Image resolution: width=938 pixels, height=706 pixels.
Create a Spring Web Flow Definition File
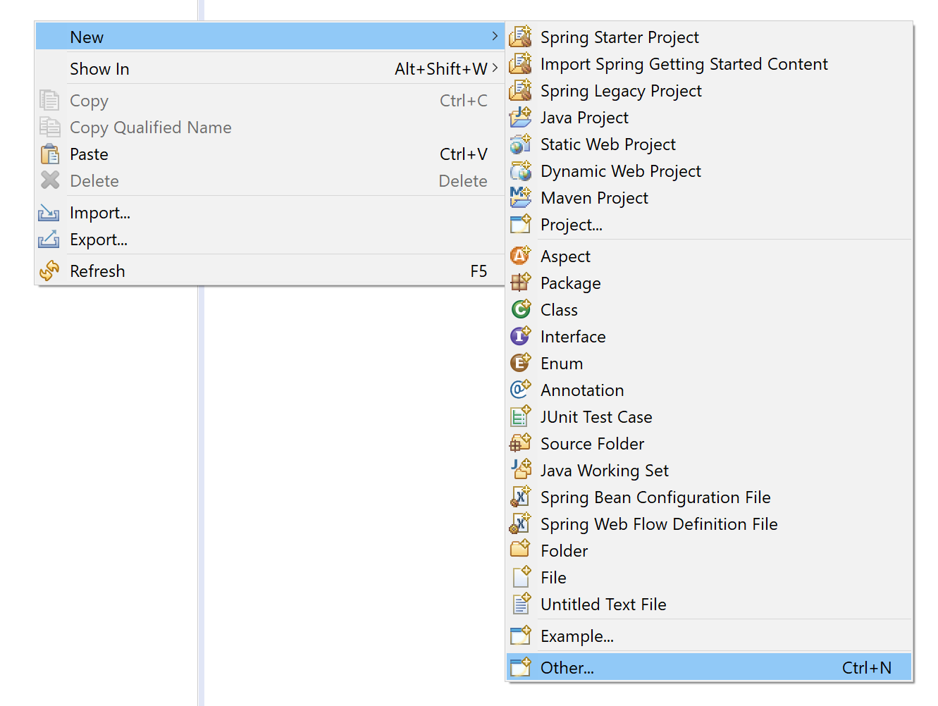tap(709, 524)
